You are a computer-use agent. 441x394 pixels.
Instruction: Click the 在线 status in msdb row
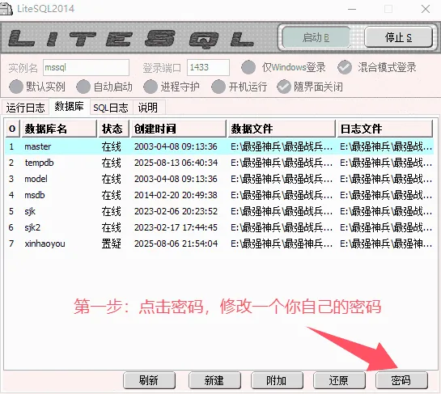[x=112, y=195]
